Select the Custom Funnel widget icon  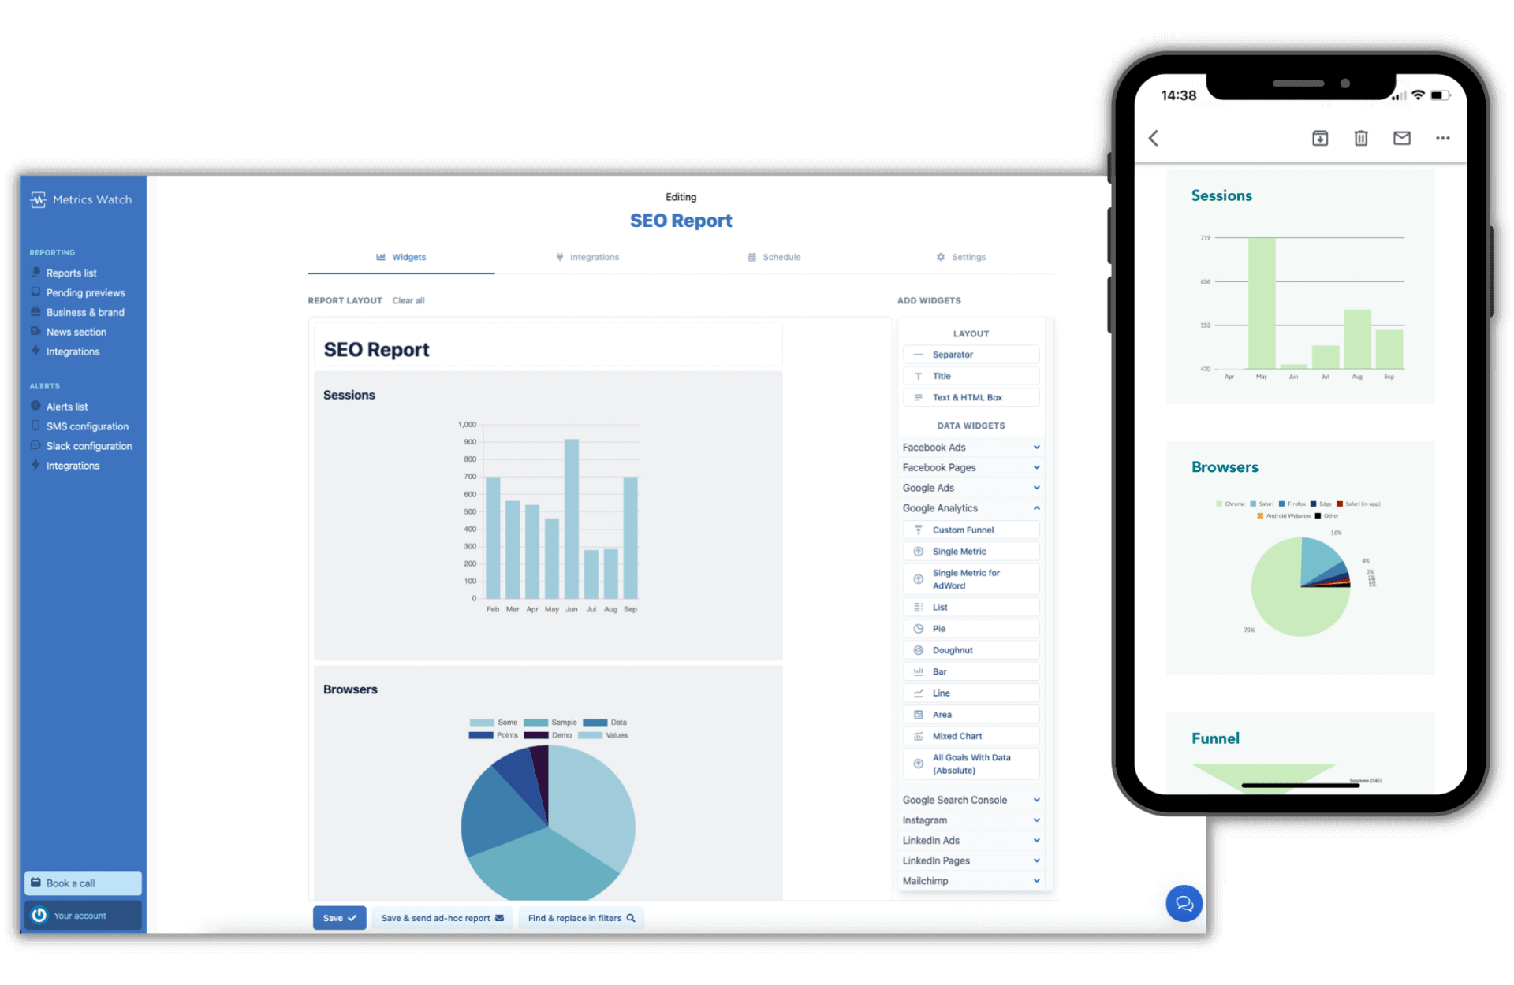(920, 530)
